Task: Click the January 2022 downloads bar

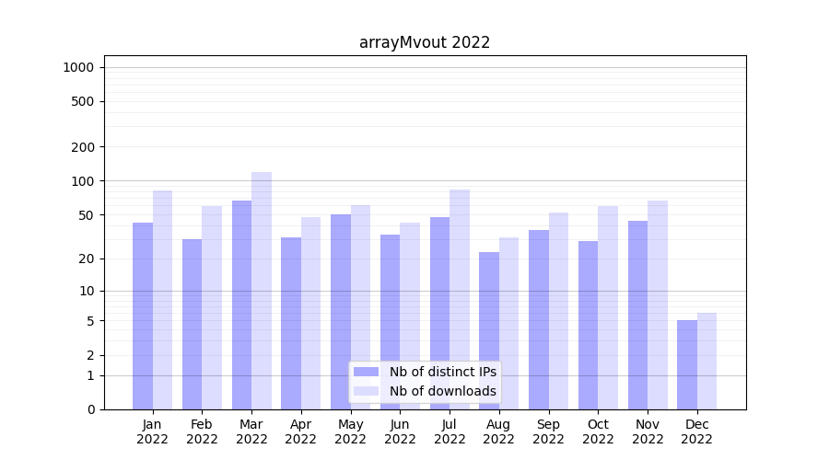Action: (x=162, y=299)
